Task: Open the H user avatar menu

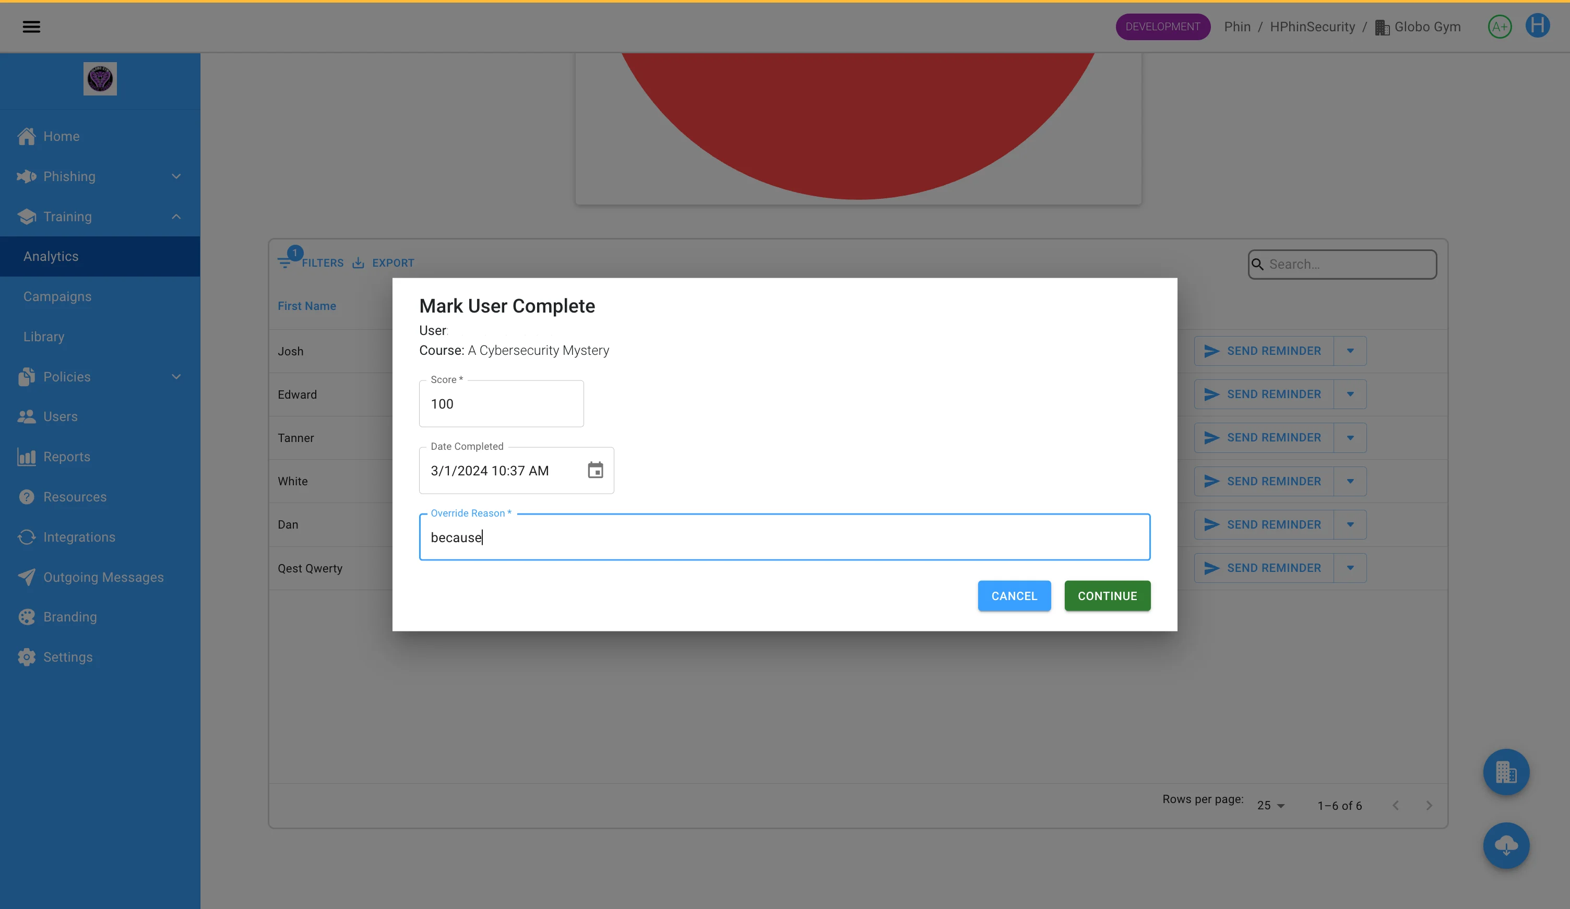Action: point(1537,26)
